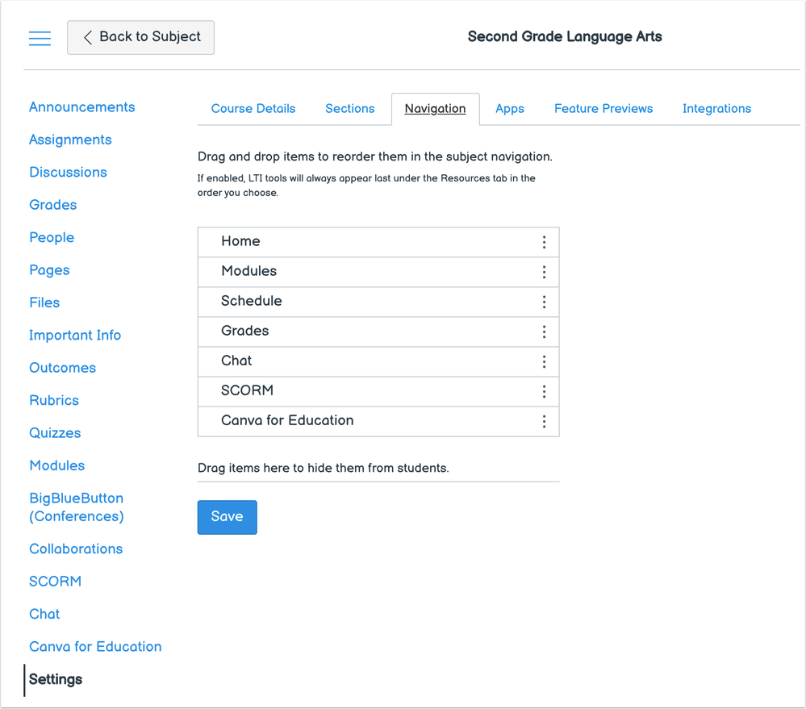Open Important Info sidebar link

(75, 335)
